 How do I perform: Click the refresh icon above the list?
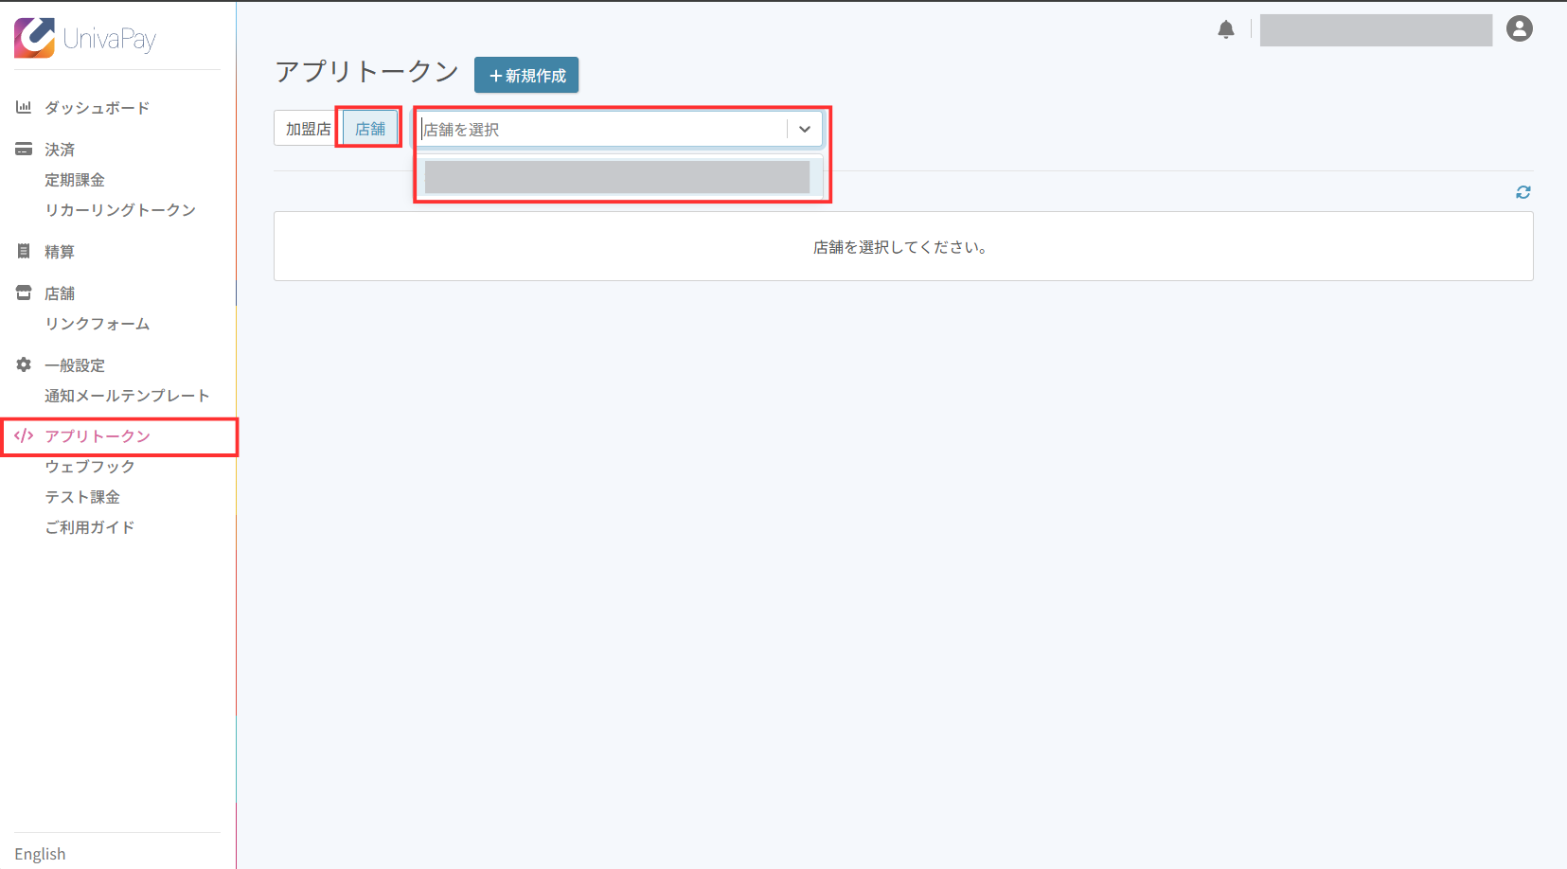[1522, 192]
